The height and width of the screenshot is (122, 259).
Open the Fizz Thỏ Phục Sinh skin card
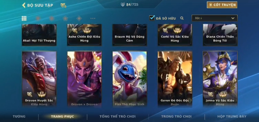(130, 79)
